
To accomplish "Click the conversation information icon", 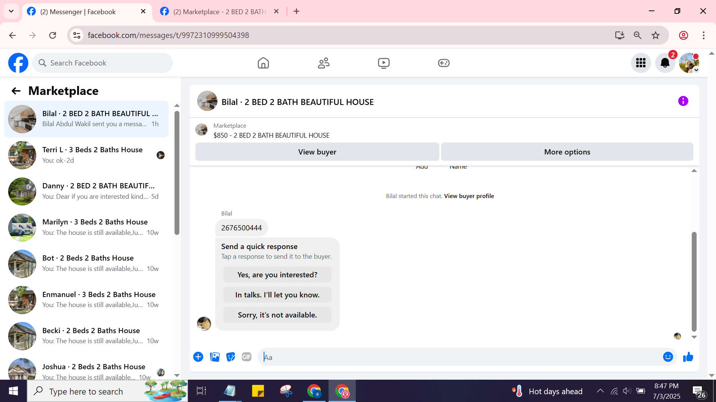I will click(683, 101).
